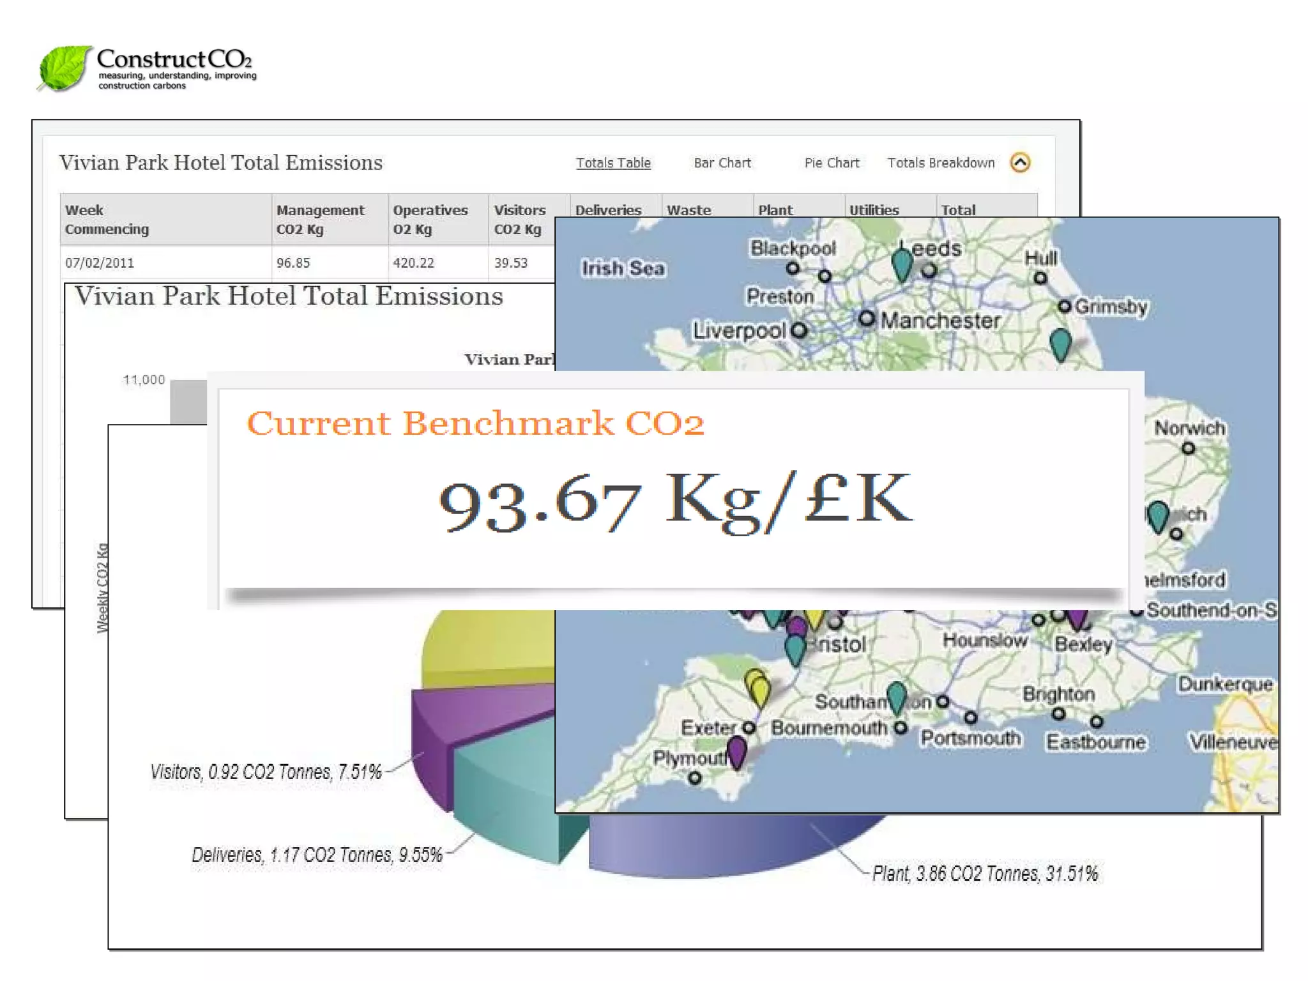Click the teal pin near Ipswich
The width and height of the screenshot is (1308, 981).
(1158, 515)
